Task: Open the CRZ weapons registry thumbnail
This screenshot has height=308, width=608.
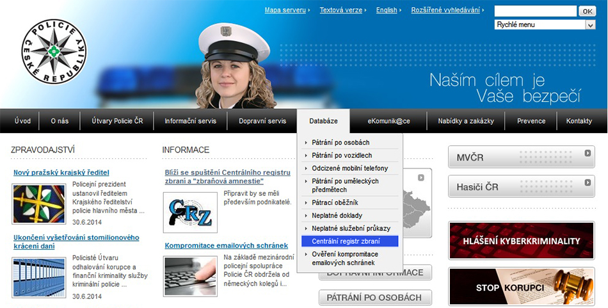Action: (x=190, y=212)
